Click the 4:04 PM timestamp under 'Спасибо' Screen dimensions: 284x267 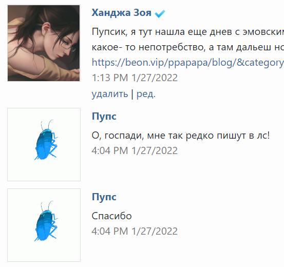point(135,232)
